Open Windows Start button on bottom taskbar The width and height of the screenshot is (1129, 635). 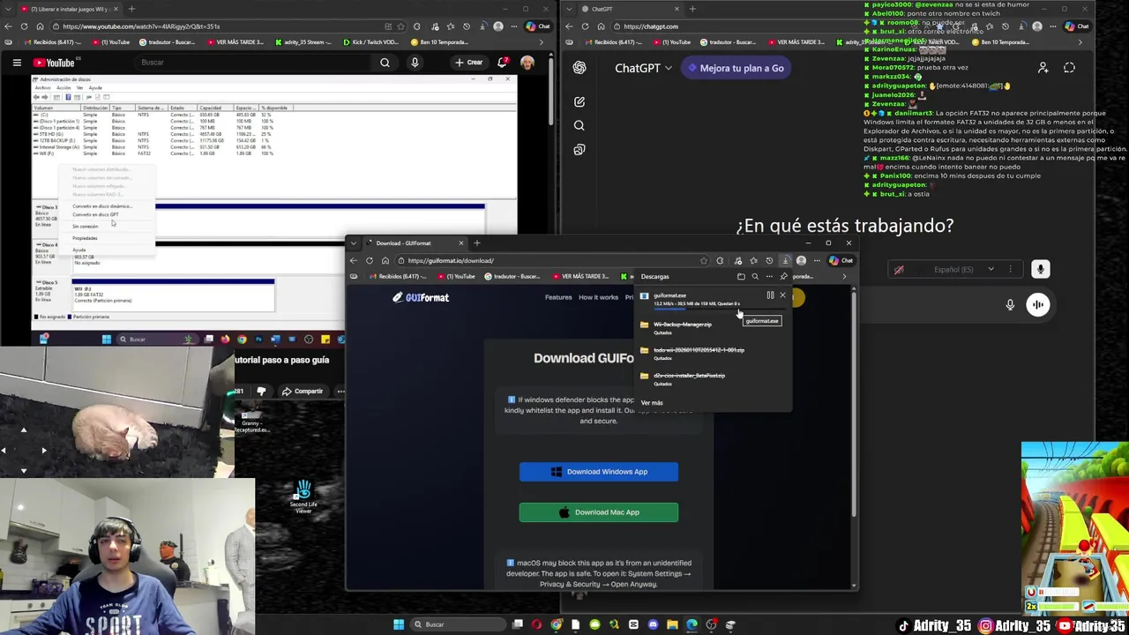[x=399, y=625]
